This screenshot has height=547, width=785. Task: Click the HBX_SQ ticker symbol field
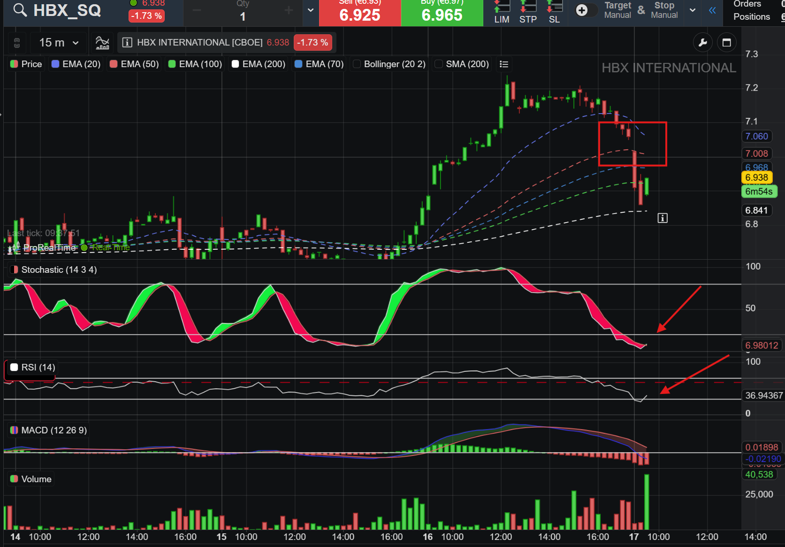pos(67,10)
